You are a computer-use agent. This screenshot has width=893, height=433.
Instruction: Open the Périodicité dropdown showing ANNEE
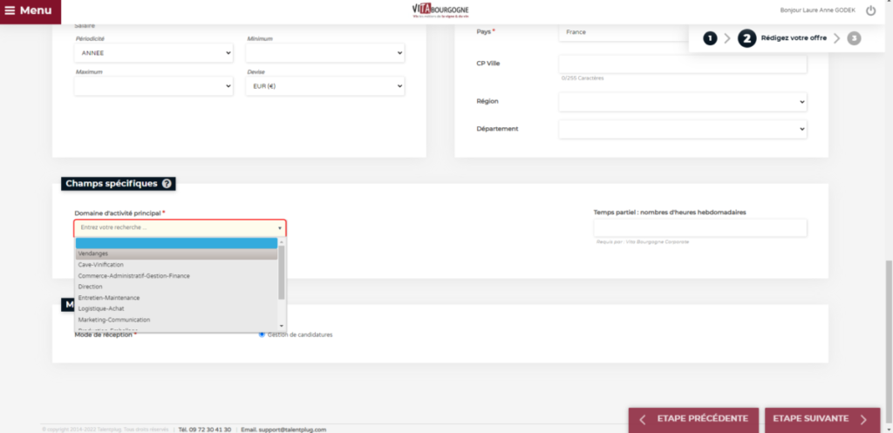(153, 53)
